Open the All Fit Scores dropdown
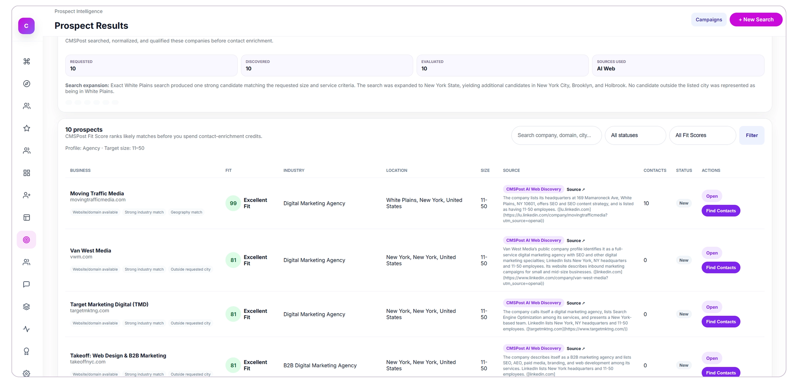798x383 pixels. click(702, 135)
